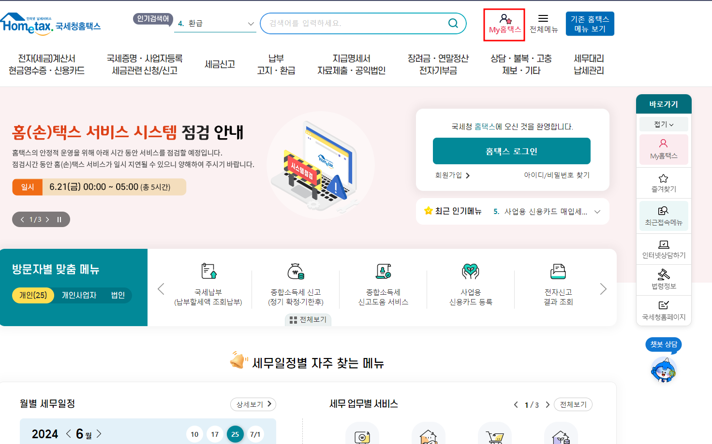Image resolution: width=712 pixels, height=444 pixels.
Task: Open the 전체메뉴 hamburger icon
Action: click(x=544, y=19)
